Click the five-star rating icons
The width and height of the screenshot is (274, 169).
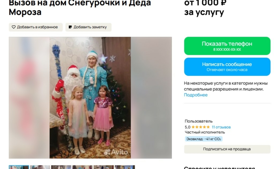[x=201, y=127]
